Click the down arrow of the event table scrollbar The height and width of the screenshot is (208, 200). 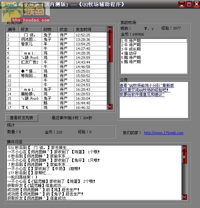pyautogui.click(x=110, y=107)
